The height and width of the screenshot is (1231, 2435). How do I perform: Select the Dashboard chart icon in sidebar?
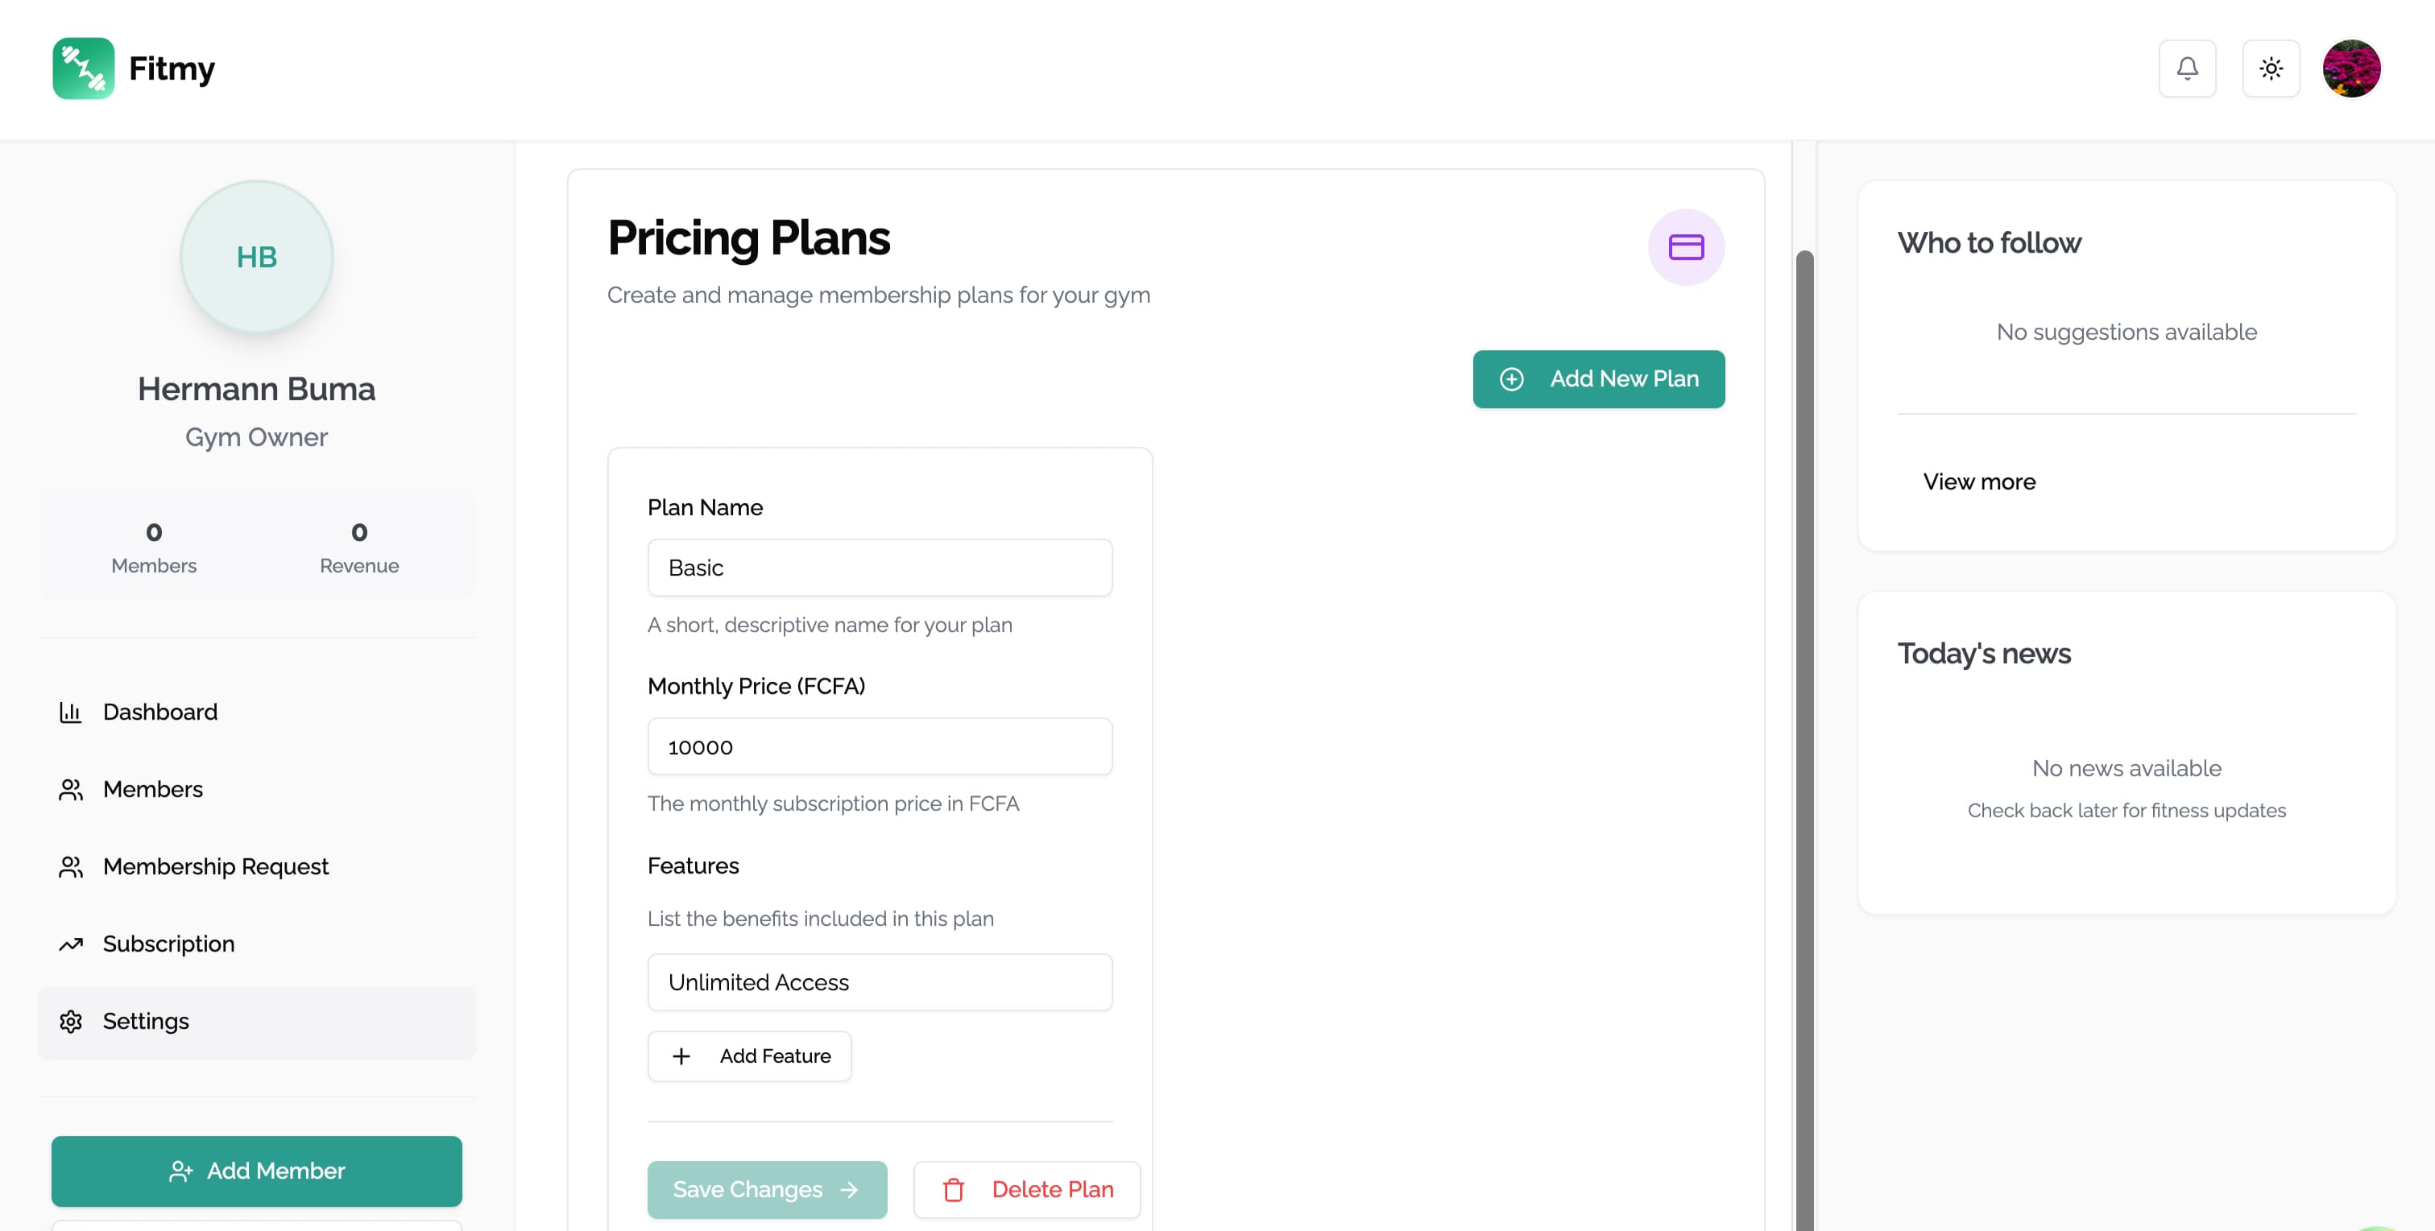(72, 712)
